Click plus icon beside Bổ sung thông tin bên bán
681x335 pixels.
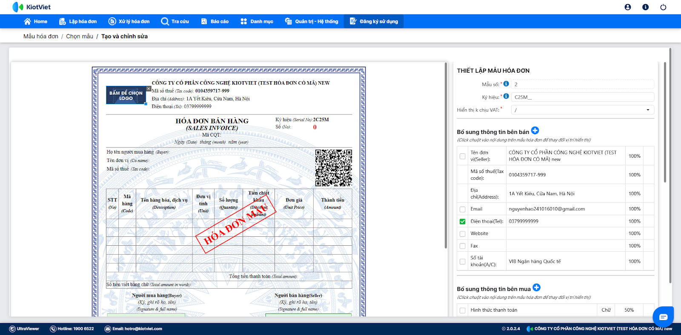coord(535,131)
